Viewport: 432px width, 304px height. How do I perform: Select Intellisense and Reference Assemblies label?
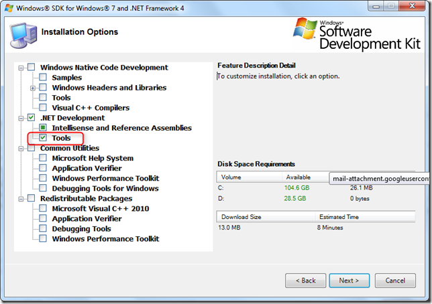pyautogui.click(x=122, y=128)
